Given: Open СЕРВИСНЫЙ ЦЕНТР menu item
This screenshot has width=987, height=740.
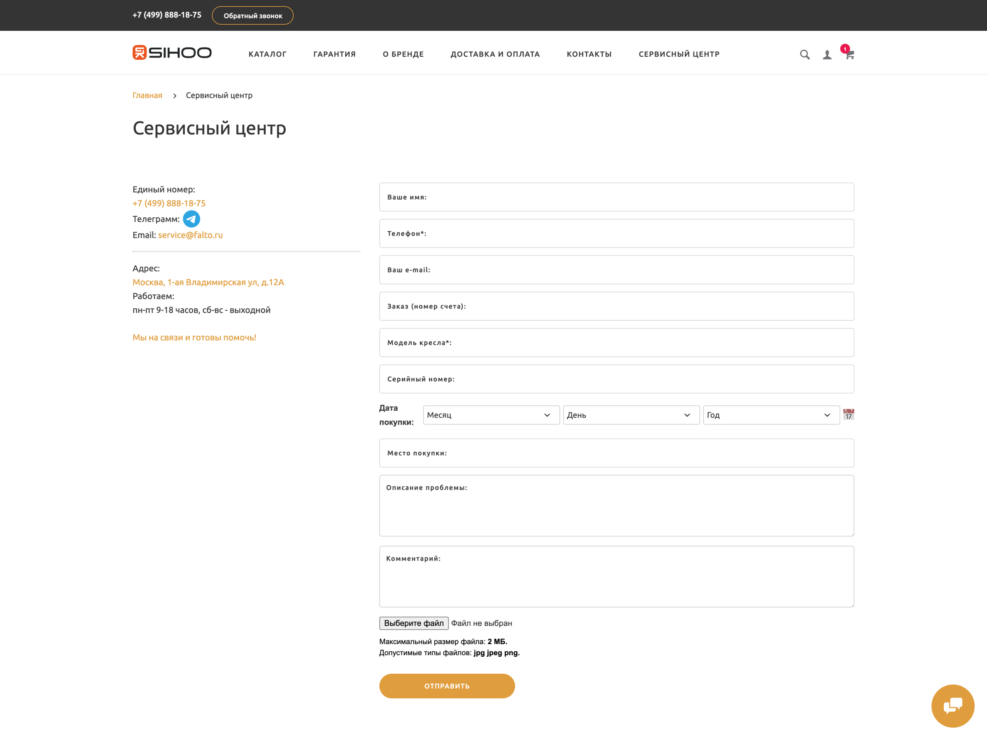Looking at the screenshot, I should [679, 54].
